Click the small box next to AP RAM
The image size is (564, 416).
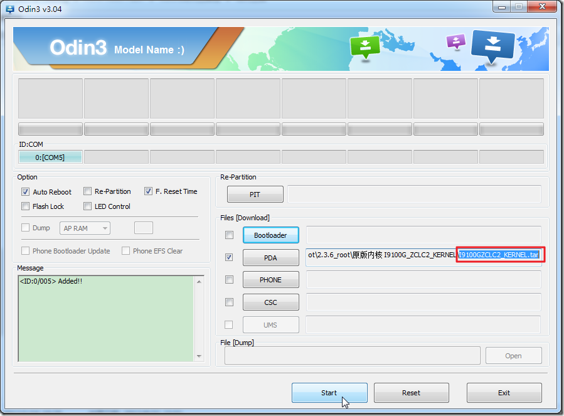(144, 228)
